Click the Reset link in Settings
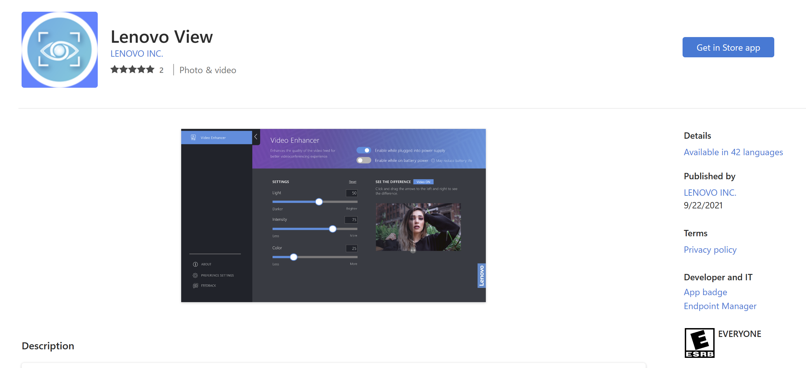 coord(353,182)
